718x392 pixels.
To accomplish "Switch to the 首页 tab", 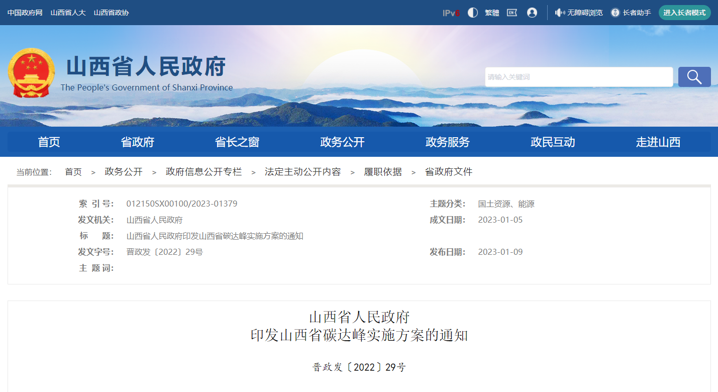I will tap(49, 142).
